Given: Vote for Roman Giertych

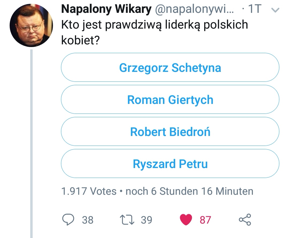Looking at the screenshot, I should click(x=170, y=100).
